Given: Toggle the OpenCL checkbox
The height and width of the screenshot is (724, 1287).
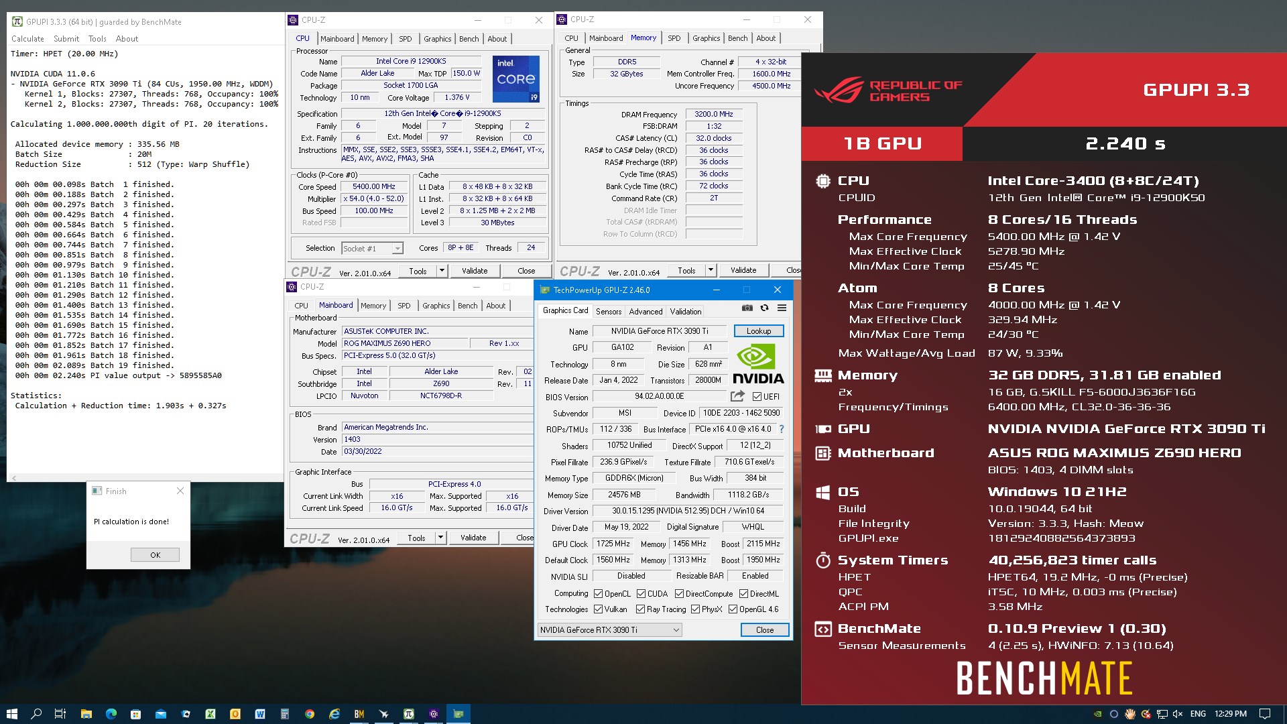Looking at the screenshot, I should (598, 594).
